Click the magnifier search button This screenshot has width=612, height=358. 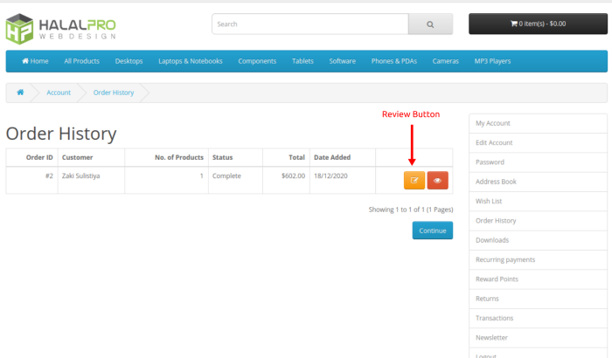pos(430,24)
